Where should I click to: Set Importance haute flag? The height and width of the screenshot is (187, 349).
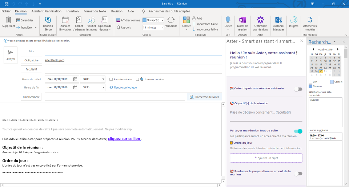coord(205,24)
